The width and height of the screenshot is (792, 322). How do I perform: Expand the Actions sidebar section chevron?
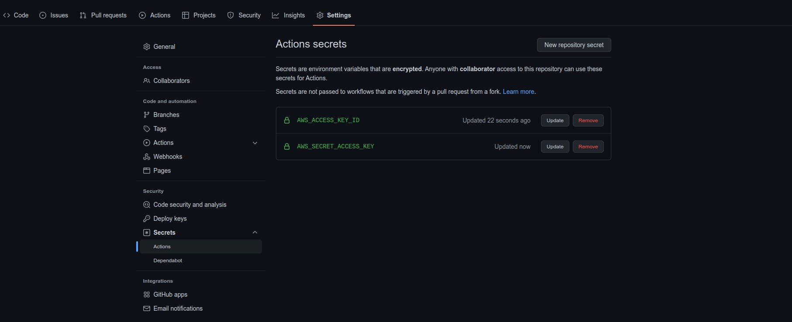(255, 143)
